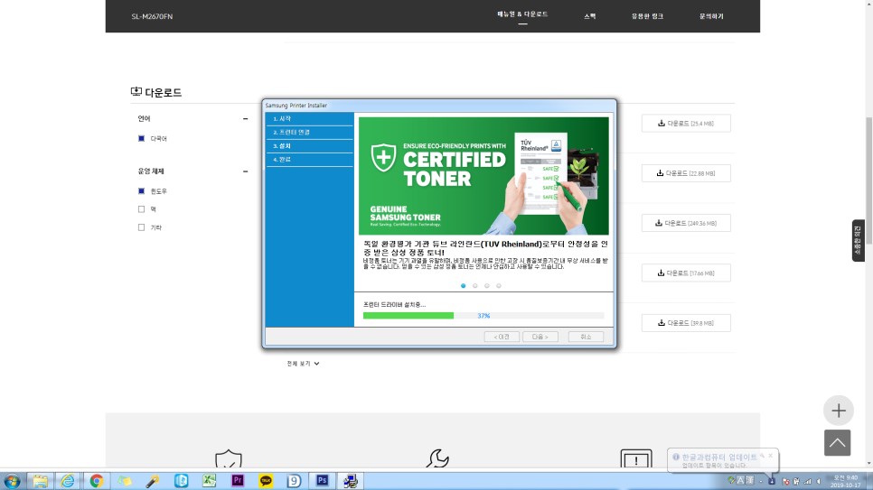The height and width of the screenshot is (490, 873).
Task: Click the round plus floating button
Action: (838, 411)
